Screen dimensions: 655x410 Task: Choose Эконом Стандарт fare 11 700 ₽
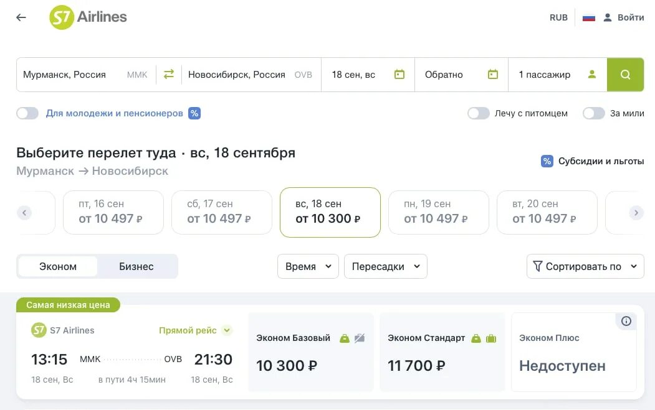[442, 352]
